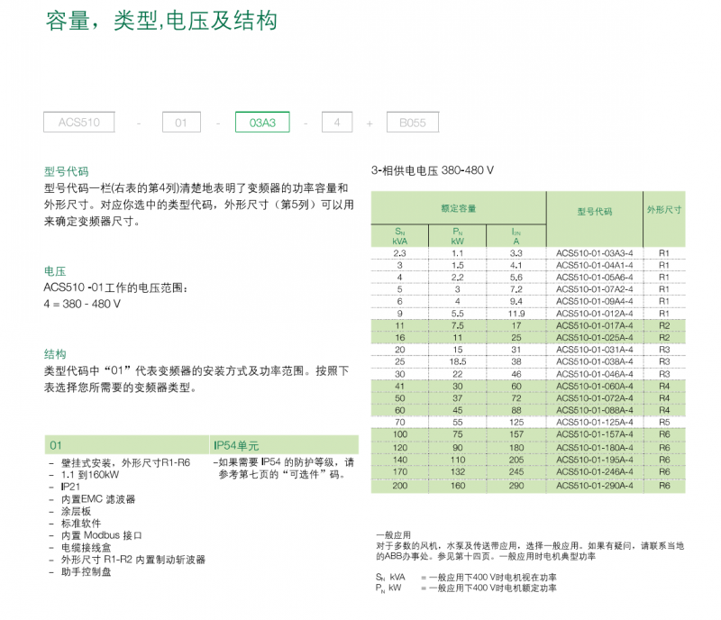Click model ACS510-01-025A-4 in table
The width and height of the screenshot is (721, 620).
pos(594,338)
